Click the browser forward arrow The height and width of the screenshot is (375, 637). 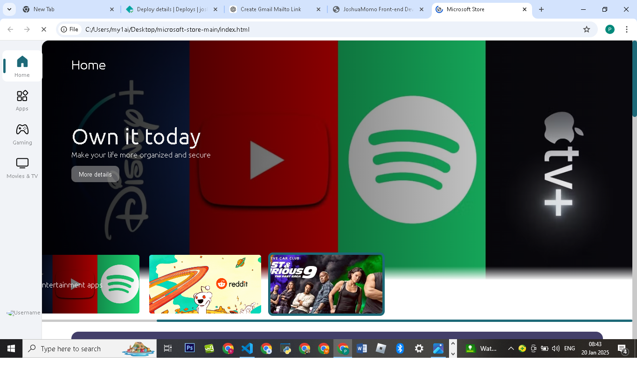pyautogui.click(x=27, y=29)
